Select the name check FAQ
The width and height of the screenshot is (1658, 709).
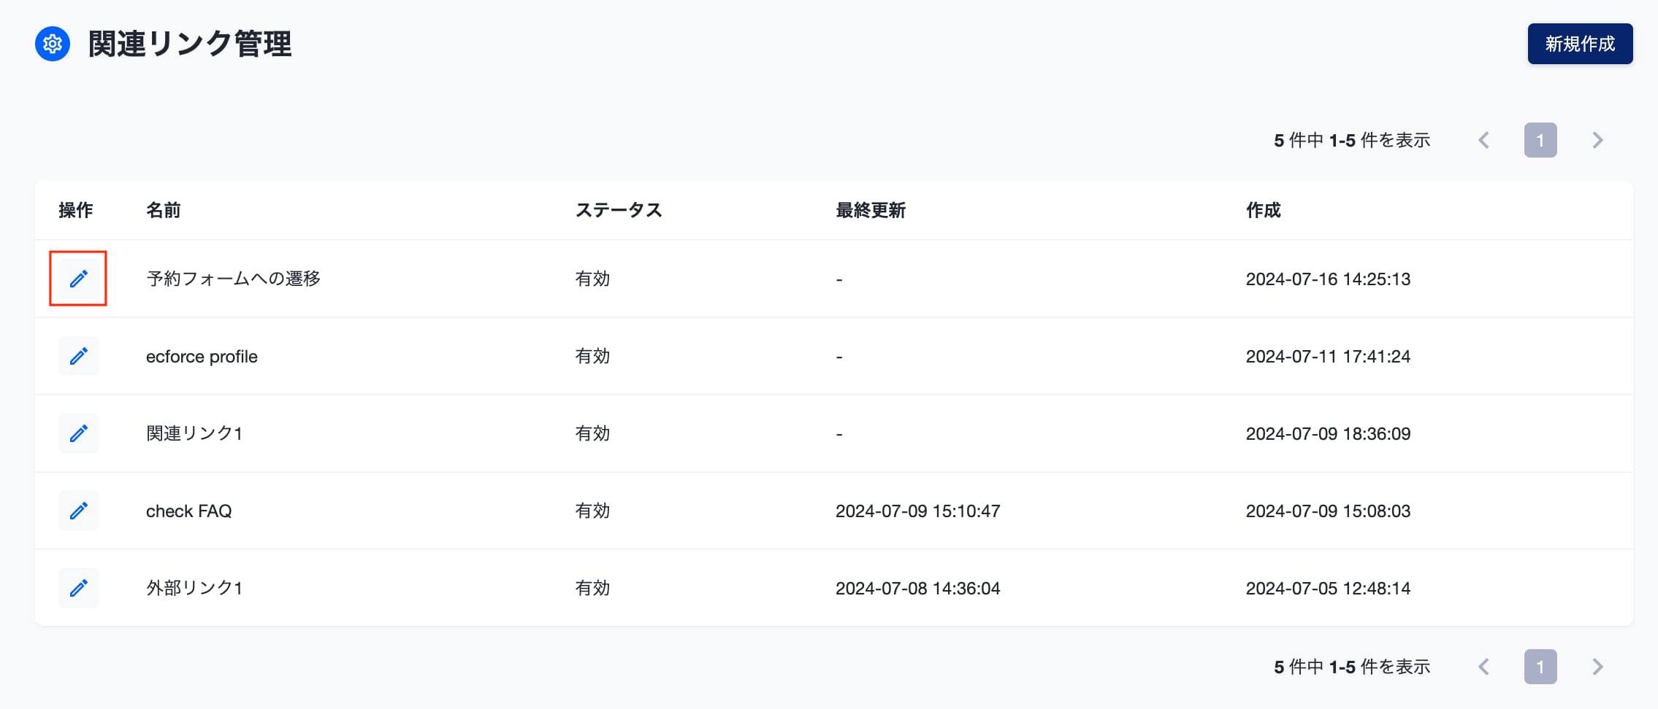point(189,511)
